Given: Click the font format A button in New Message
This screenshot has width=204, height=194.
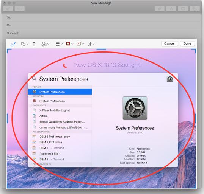Looking at the screenshot, I should pyautogui.click(x=171, y=9).
